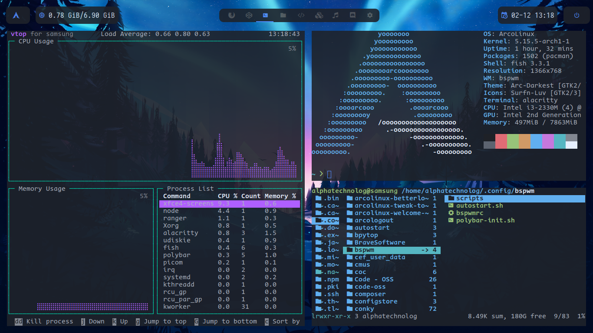Click the folder icon next to composer
Screen dimensions: 593x333
coord(350,294)
